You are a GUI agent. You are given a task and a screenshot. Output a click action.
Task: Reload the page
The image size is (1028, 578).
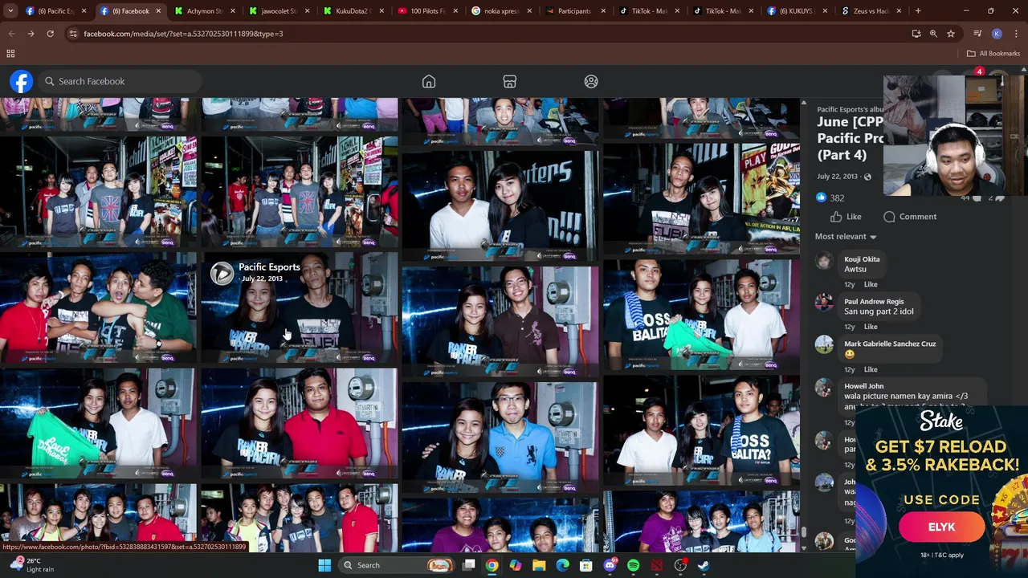pos(50,34)
